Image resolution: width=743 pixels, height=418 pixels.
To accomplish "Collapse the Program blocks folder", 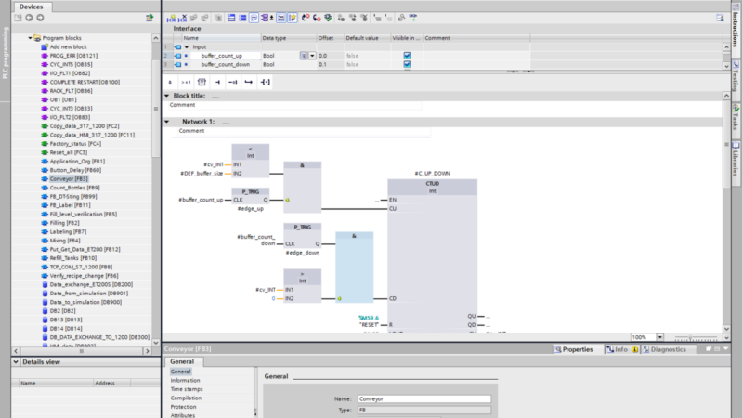I will click(31, 38).
